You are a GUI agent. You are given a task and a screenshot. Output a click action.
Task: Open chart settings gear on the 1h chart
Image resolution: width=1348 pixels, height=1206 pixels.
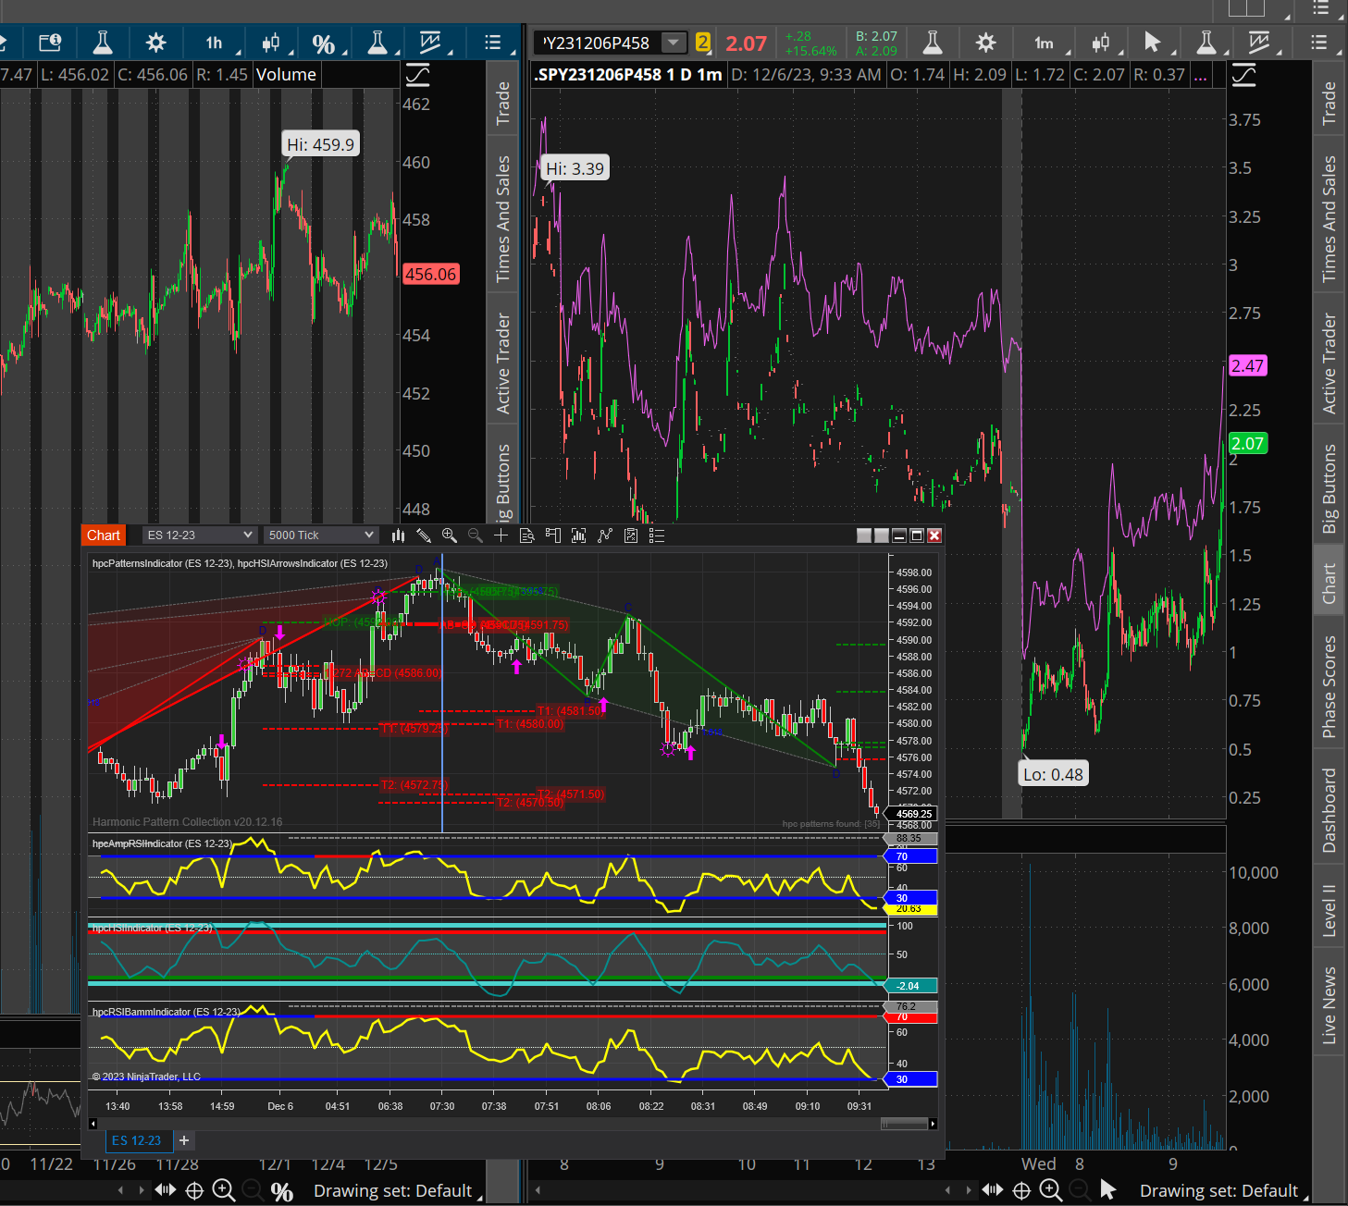155,43
